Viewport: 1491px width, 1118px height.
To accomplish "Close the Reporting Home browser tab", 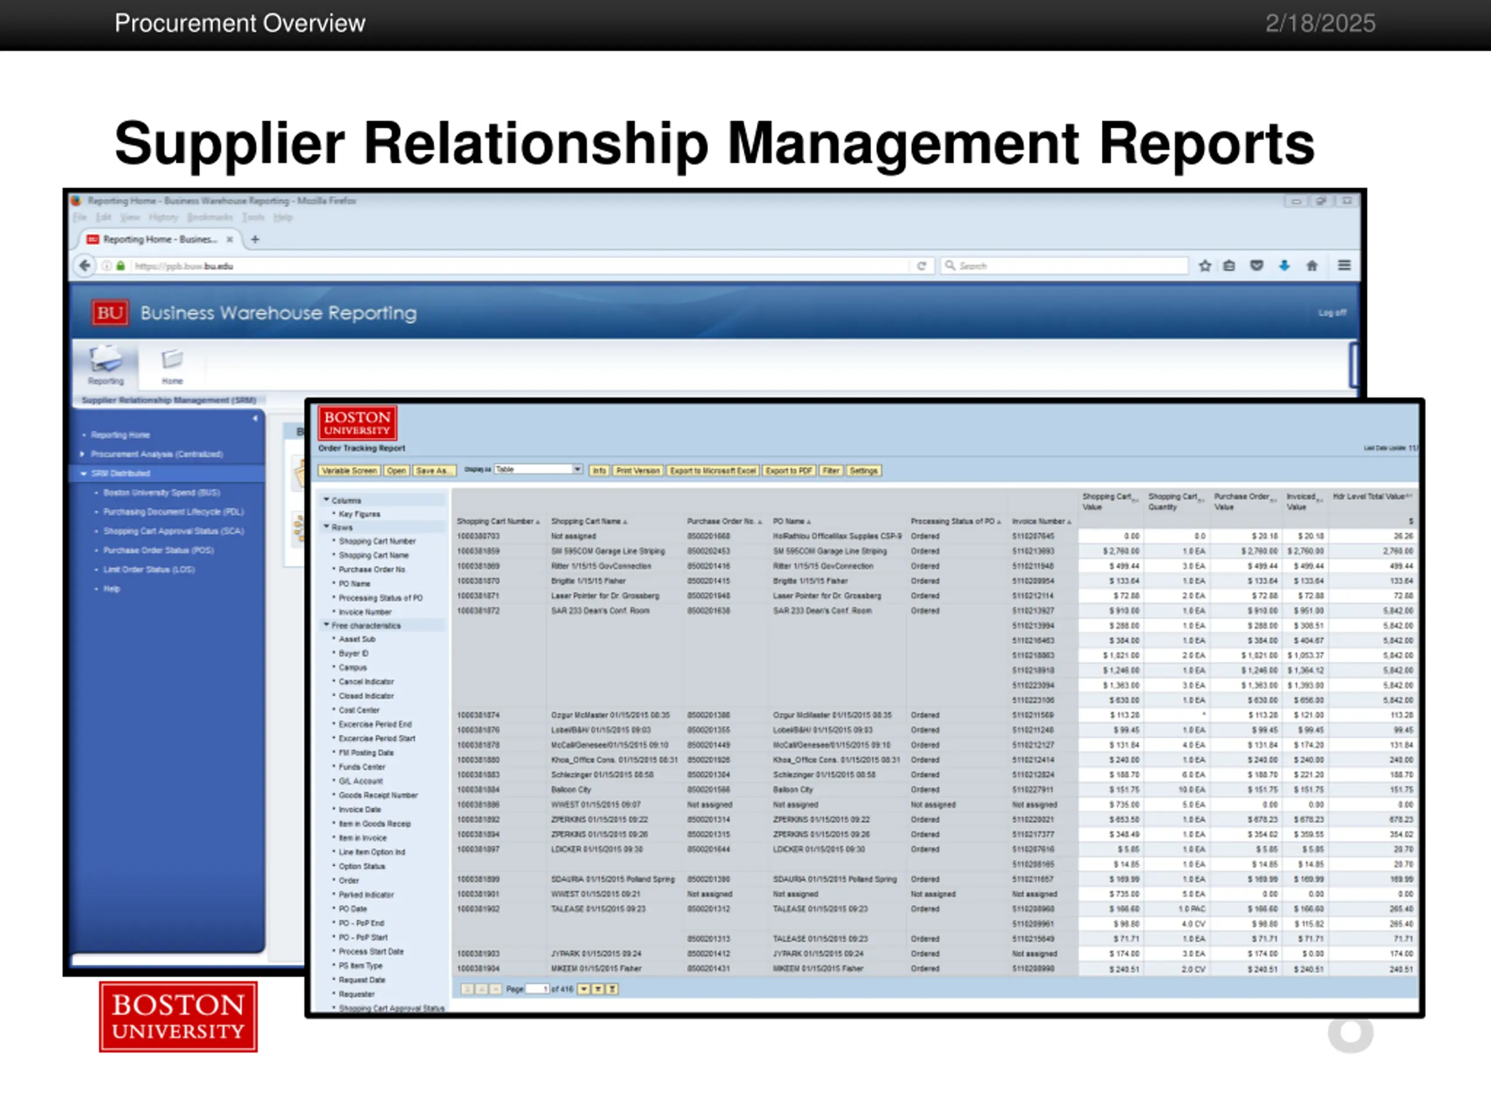I will (230, 239).
